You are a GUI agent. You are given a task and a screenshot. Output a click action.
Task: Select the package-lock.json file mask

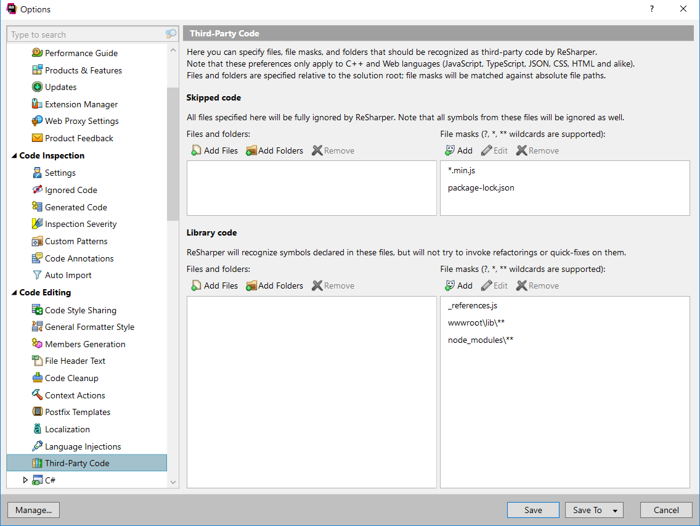tap(481, 187)
